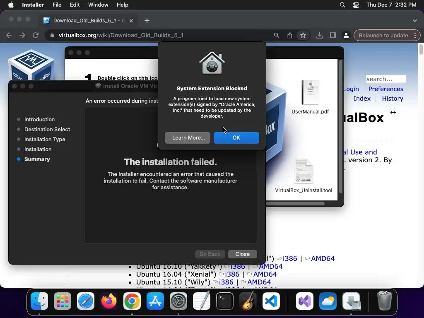Bookmark this page with the star icon
This screenshot has height=318, width=424.
pyautogui.click(x=303, y=35)
